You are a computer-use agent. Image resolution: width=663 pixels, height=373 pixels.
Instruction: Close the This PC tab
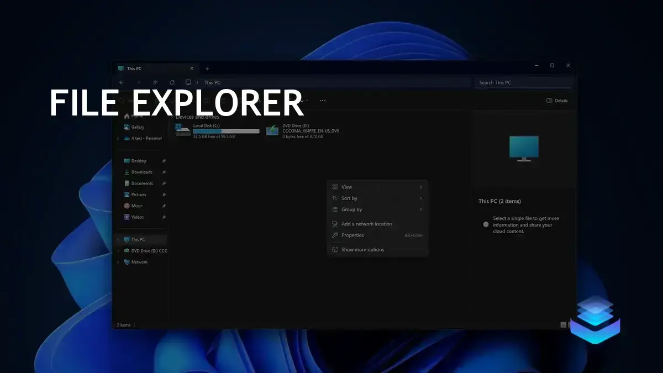point(192,69)
